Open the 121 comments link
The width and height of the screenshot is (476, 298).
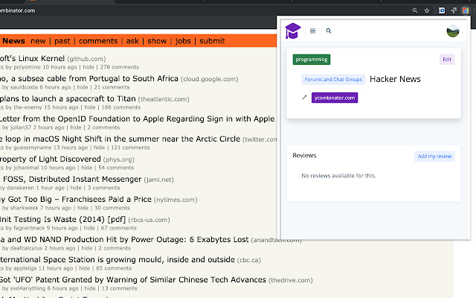(130, 148)
